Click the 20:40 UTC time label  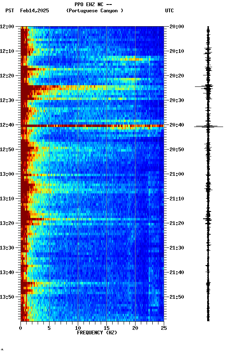click(177, 125)
